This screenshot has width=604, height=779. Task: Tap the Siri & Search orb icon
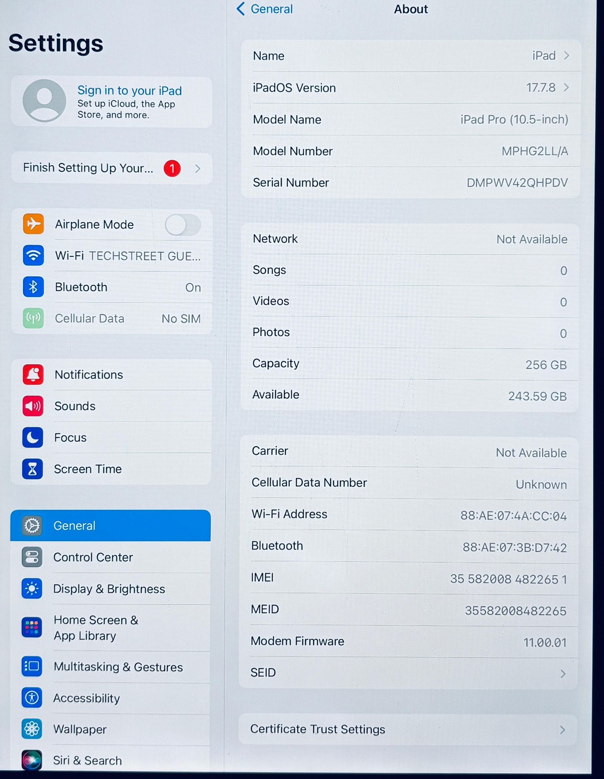[32, 760]
